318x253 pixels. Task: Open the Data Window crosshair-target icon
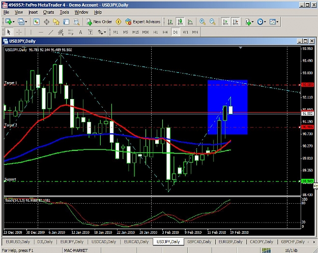click(x=46, y=22)
